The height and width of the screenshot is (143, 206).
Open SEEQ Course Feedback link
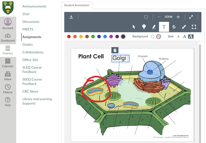32,82
